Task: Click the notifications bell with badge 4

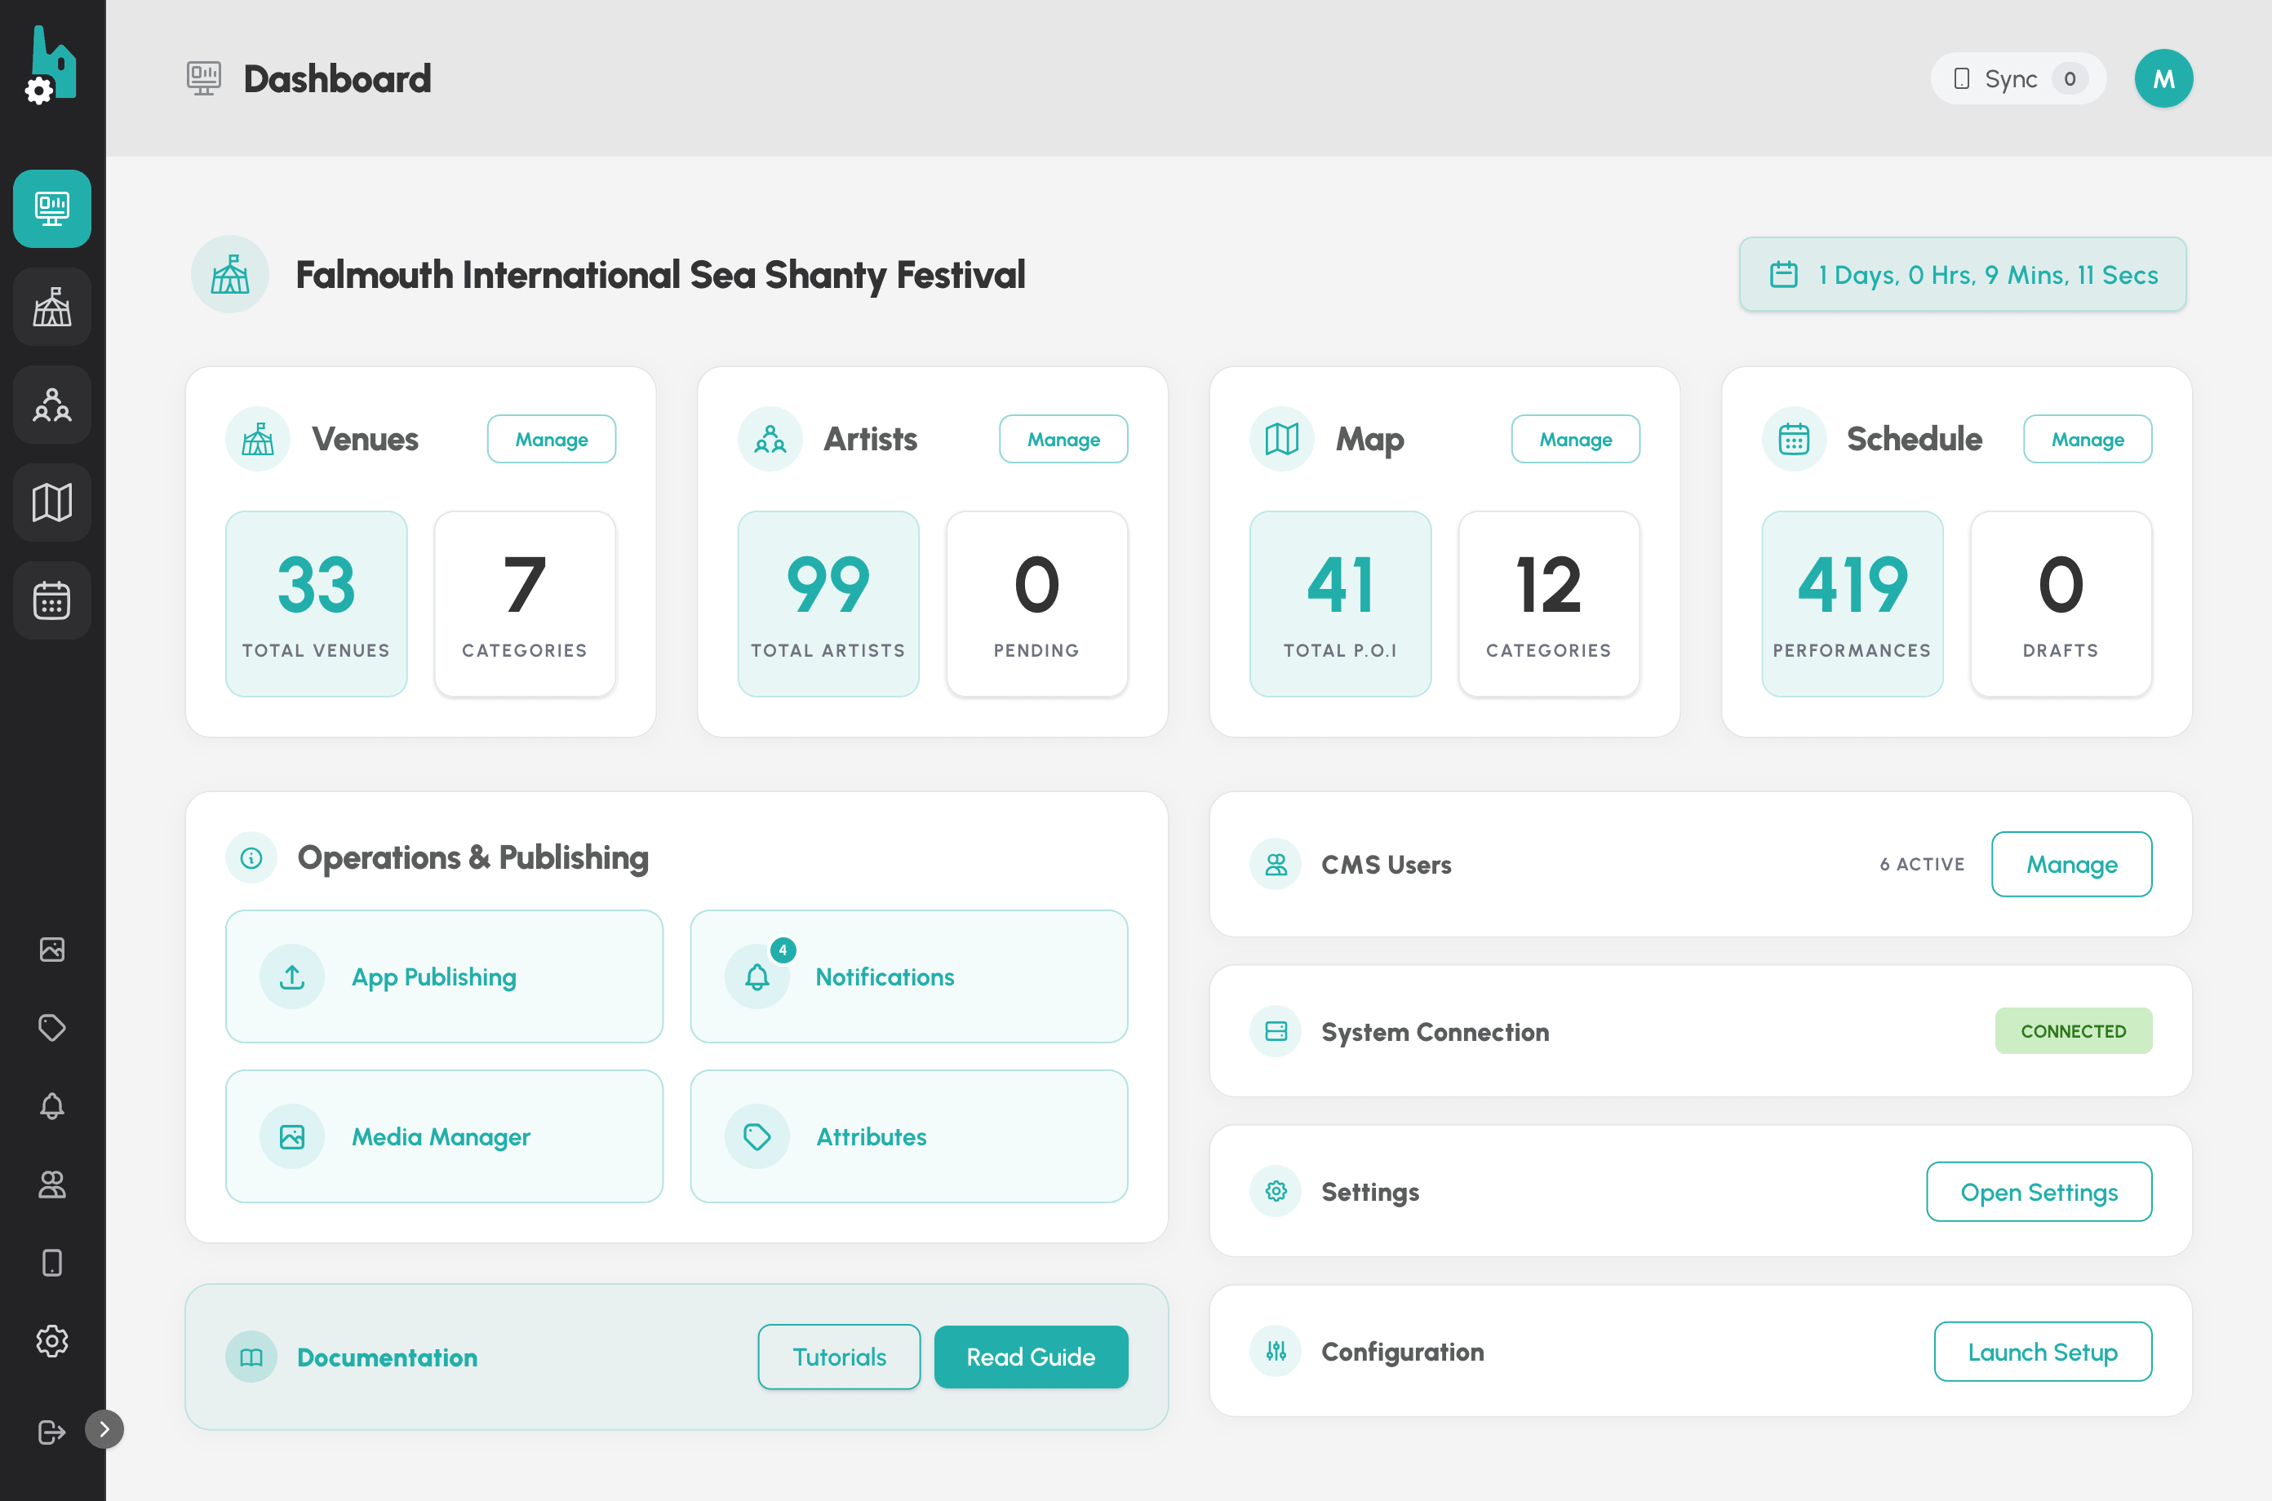Action: pos(757,976)
